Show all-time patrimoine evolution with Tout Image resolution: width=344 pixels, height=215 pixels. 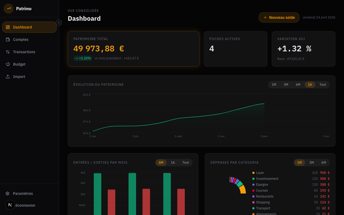pyautogui.click(x=322, y=85)
